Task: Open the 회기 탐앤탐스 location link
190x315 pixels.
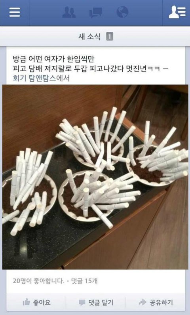Action: click(34, 78)
